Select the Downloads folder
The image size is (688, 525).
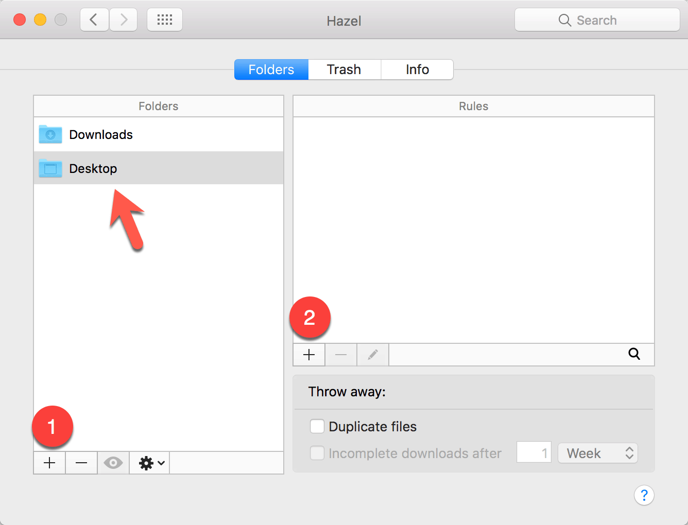click(x=159, y=134)
